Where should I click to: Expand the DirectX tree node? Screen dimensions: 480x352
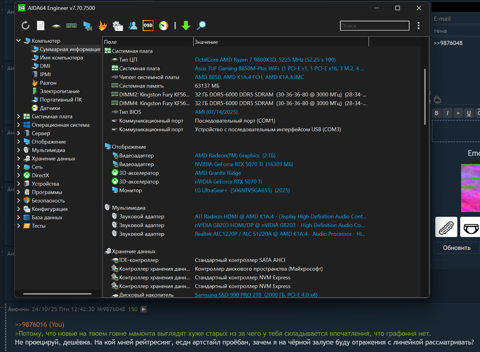19,175
